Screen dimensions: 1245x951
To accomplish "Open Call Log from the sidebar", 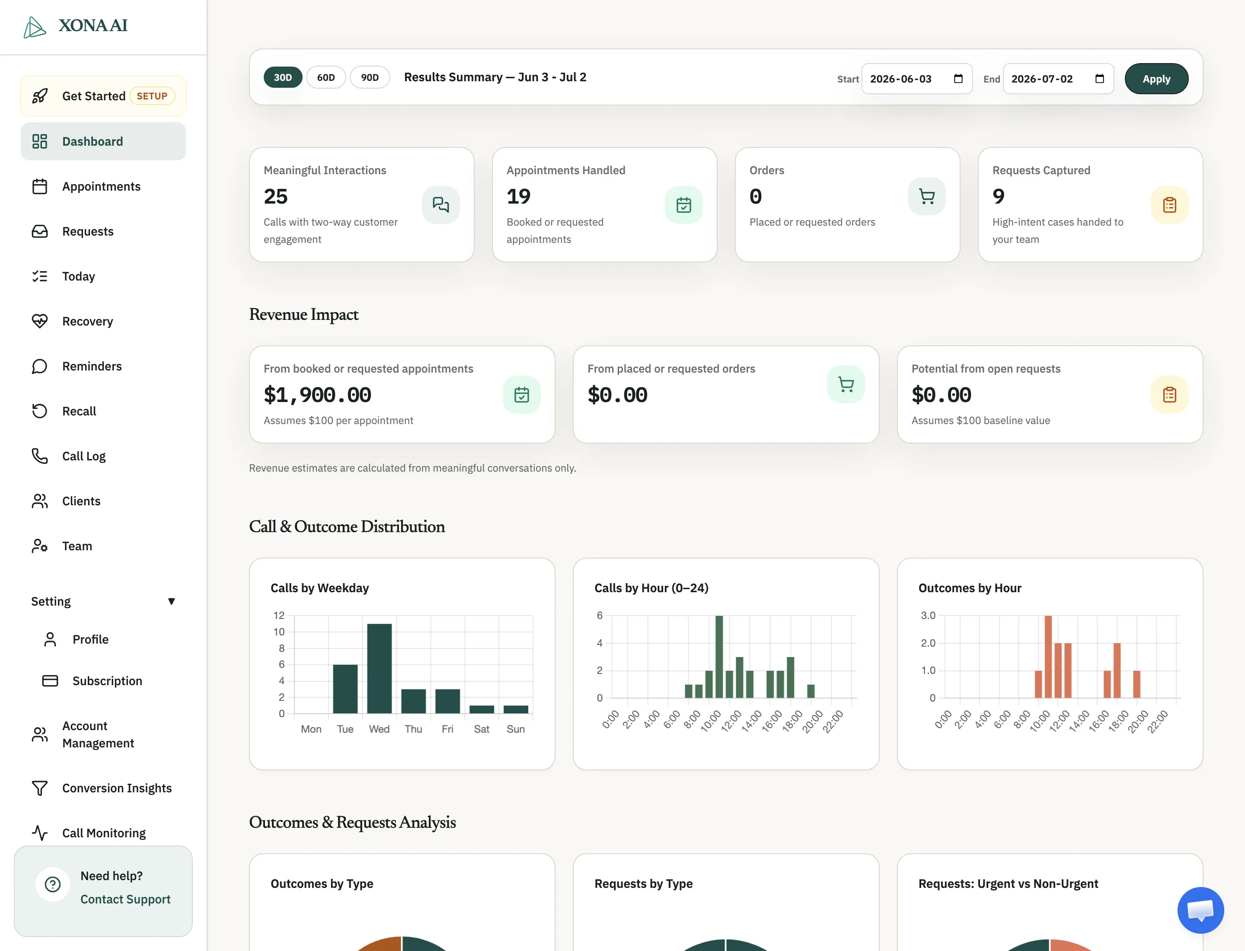I will 103,456.
